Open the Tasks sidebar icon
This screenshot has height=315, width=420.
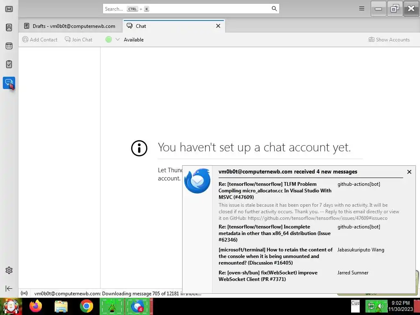click(9, 64)
